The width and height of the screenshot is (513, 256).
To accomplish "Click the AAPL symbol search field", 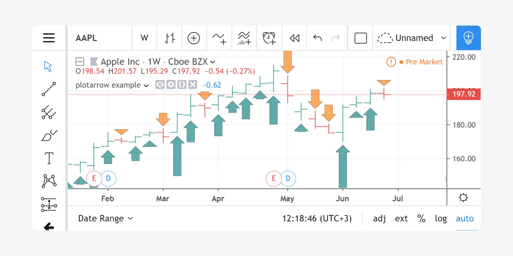I will click(x=100, y=38).
